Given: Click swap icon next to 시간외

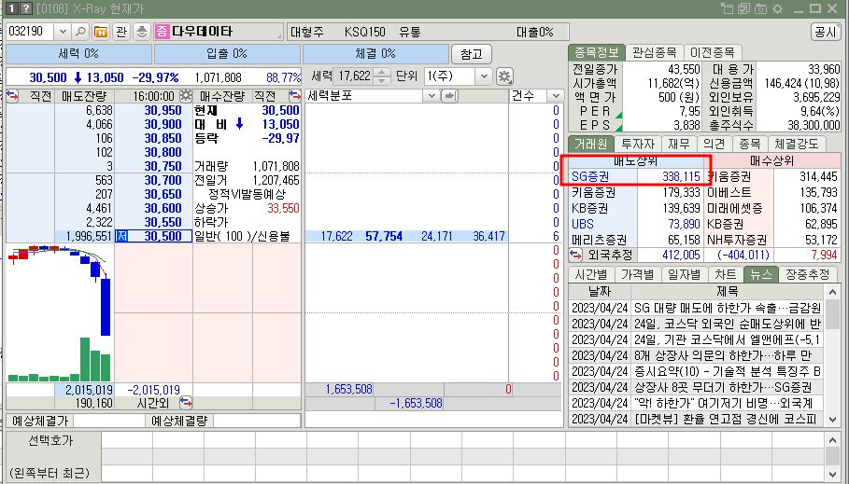Looking at the screenshot, I should tap(186, 403).
